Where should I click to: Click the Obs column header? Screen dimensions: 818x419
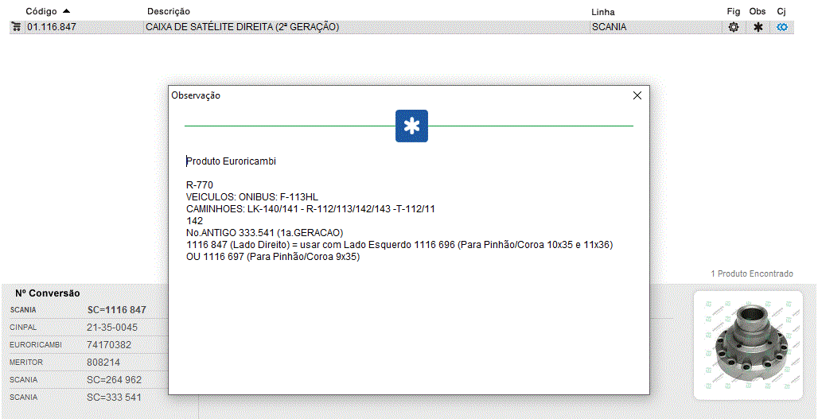point(758,12)
